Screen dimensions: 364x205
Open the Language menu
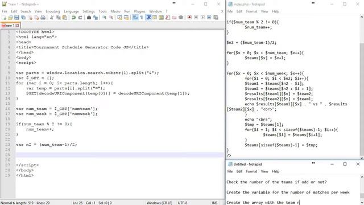71,11
